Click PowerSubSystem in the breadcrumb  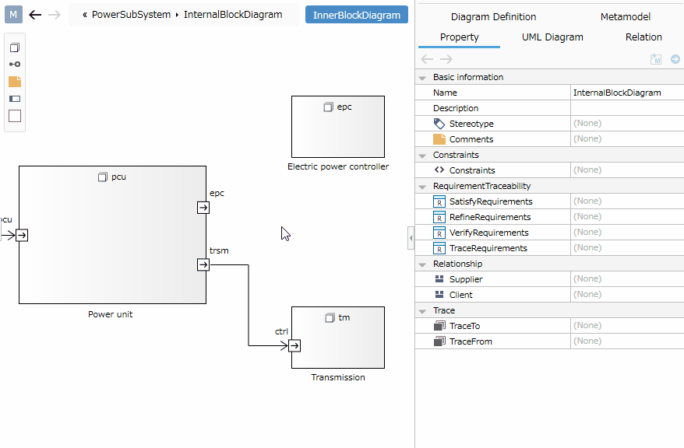click(x=131, y=15)
